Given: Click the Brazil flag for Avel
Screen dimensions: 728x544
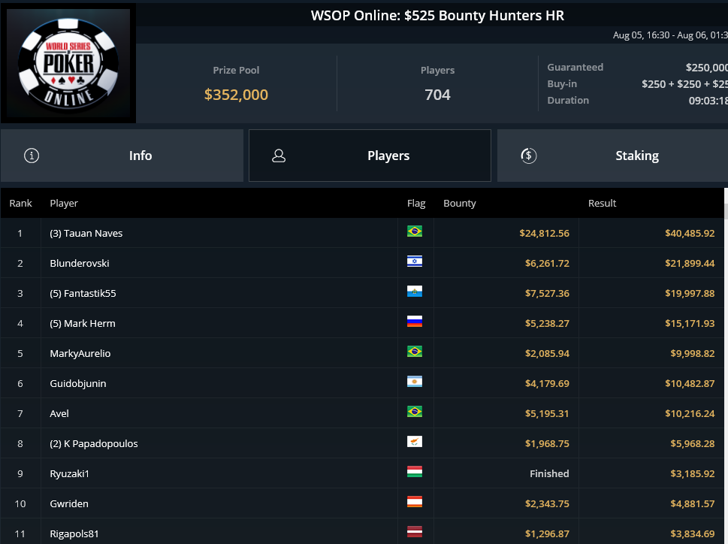Looking at the screenshot, I should click(x=415, y=412).
